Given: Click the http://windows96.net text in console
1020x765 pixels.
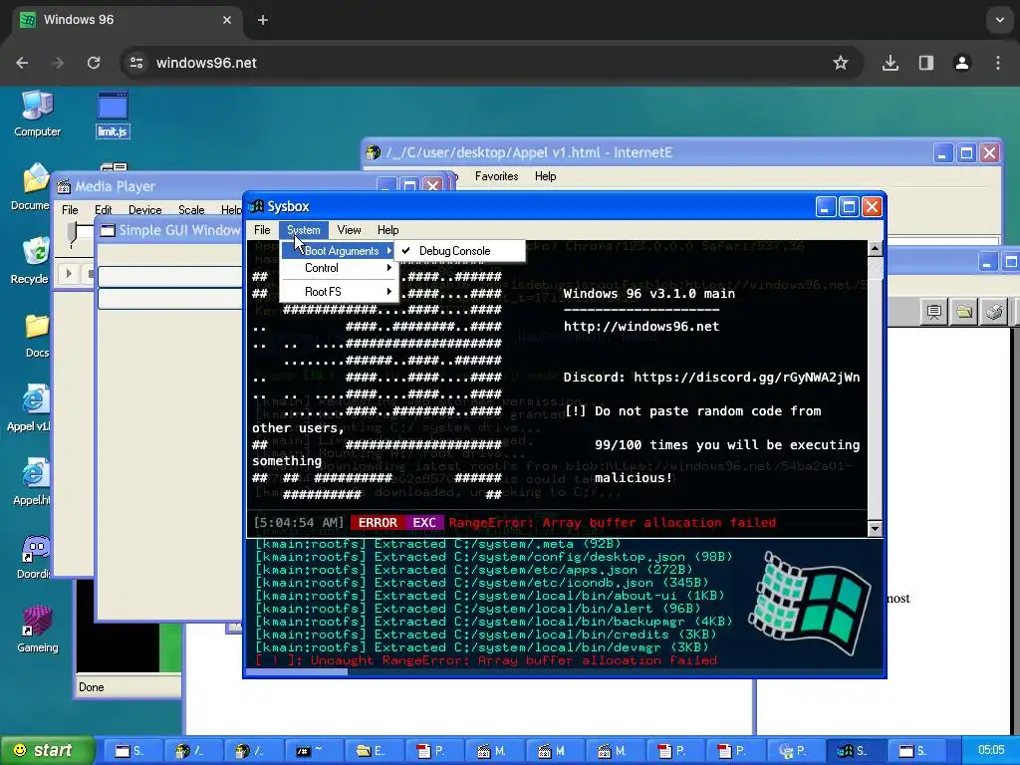Looking at the screenshot, I should click(x=641, y=327).
